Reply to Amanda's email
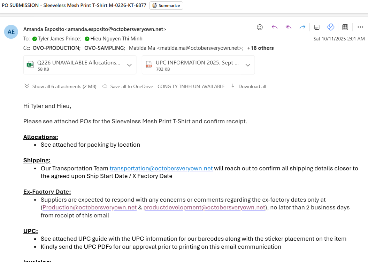This screenshot has width=368, height=262. 275,27
